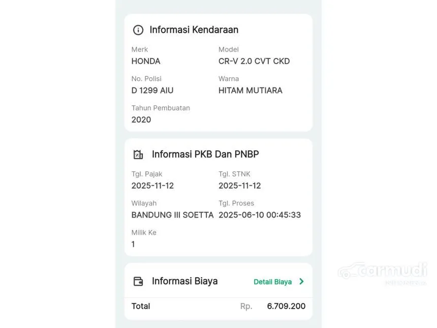
Task: Click the HONDA brand value
Action: [146, 61]
